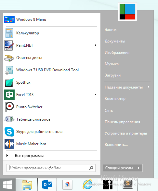Select the Skype для рабочего стола label
The width and height of the screenshot is (158, 191).
click(39, 132)
